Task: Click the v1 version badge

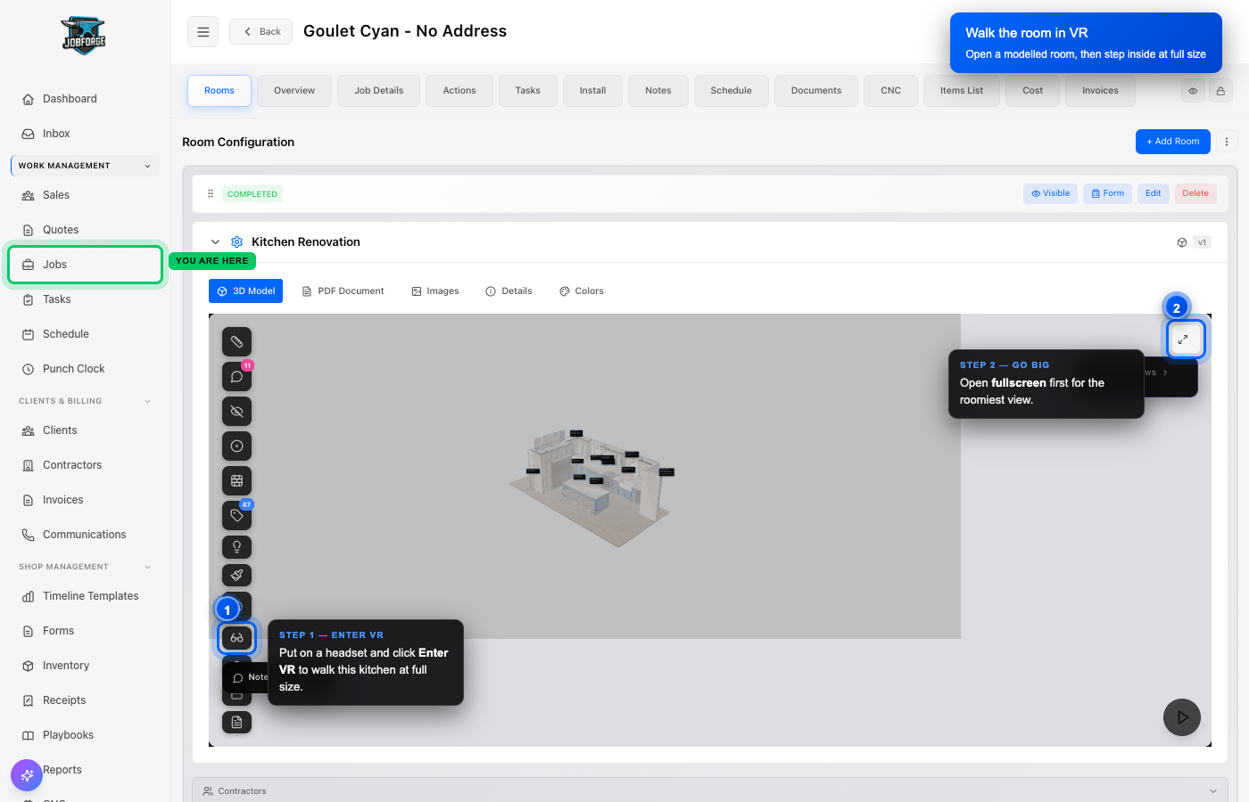Action: pyautogui.click(x=1202, y=242)
